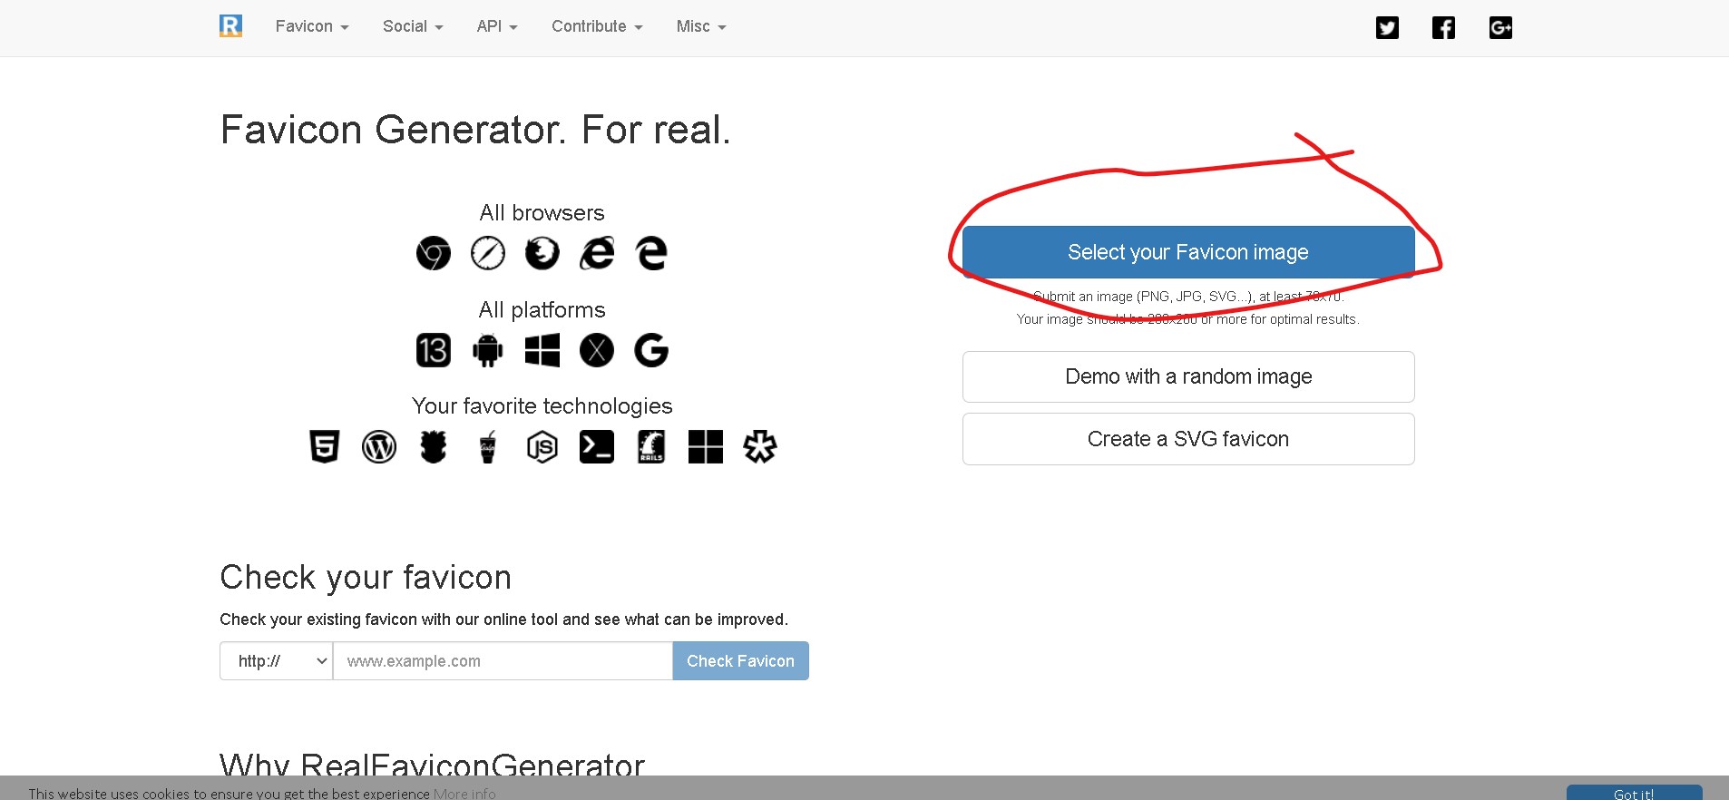Click the Firefox browser icon
The width and height of the screenshot is (1729, 800).
pyautogui.click(x=542, y=253)
